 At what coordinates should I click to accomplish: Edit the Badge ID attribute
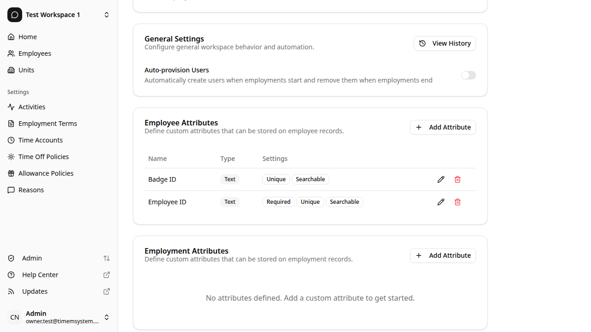(440, 179)
